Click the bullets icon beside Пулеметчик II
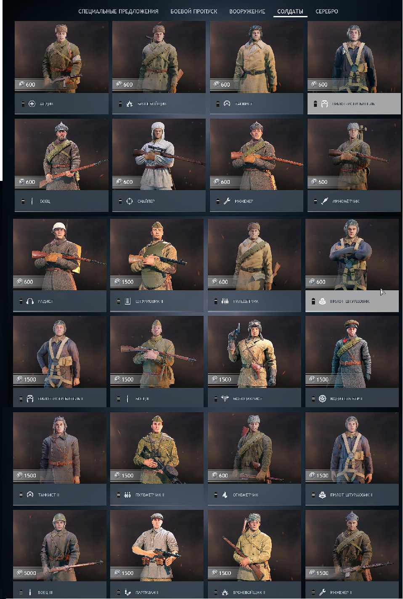Image resolution: width=403 pixels, height=599 pixels. [x=127, y=495]
